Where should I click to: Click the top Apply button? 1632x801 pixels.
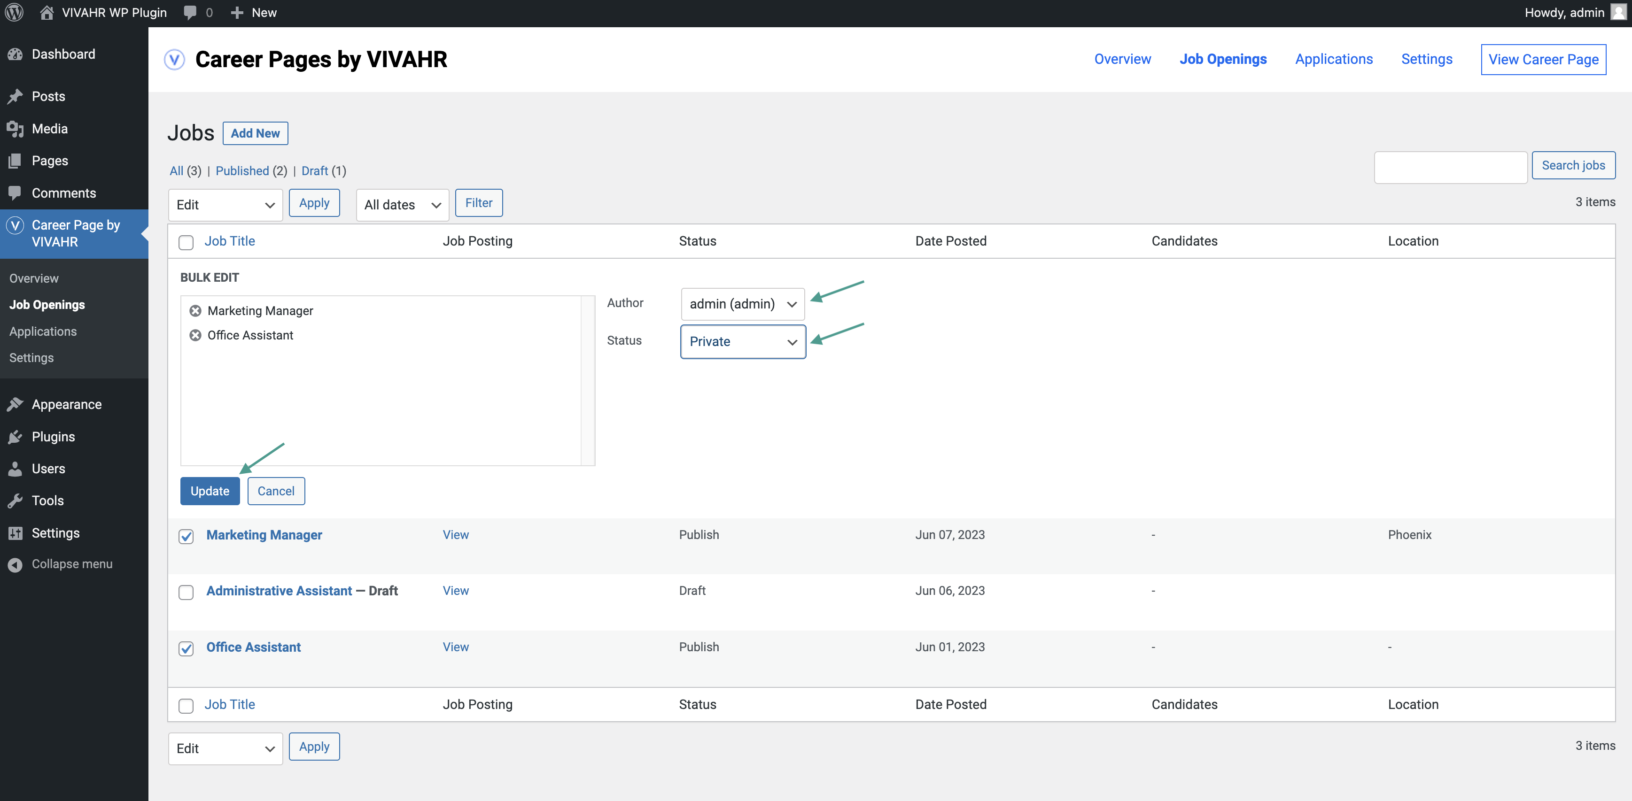314,203
